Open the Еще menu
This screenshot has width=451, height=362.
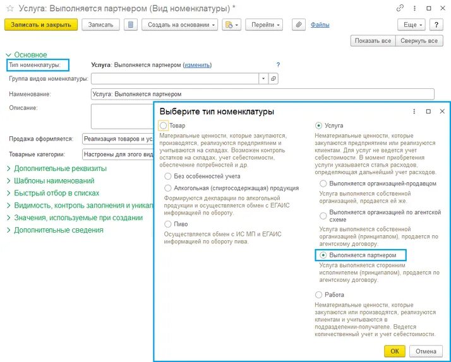pyautogui.click(x=412, y=25)
